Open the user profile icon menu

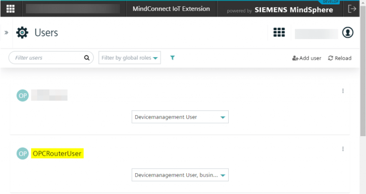click(x=348, y=32)
